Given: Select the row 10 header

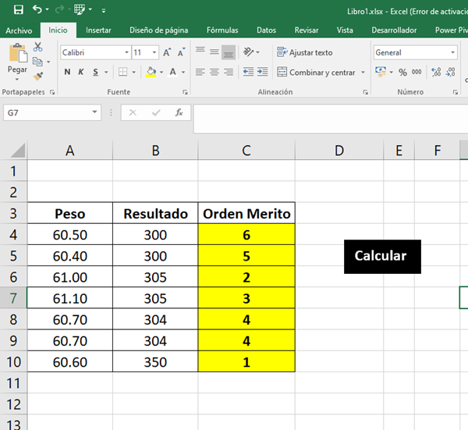Looking at the screenshot, I should pos(13,362).
